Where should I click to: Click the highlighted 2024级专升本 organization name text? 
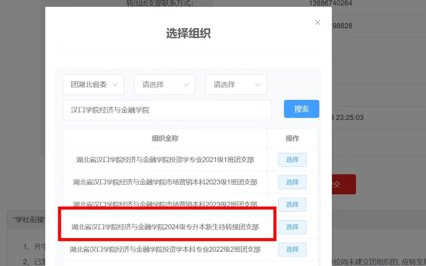pyautogui.click(x=165, y=227)
